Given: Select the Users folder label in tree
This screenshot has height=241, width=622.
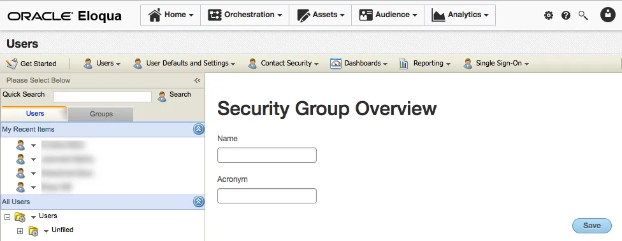Looking at the screenshot, I should click(x=48, y=216).
